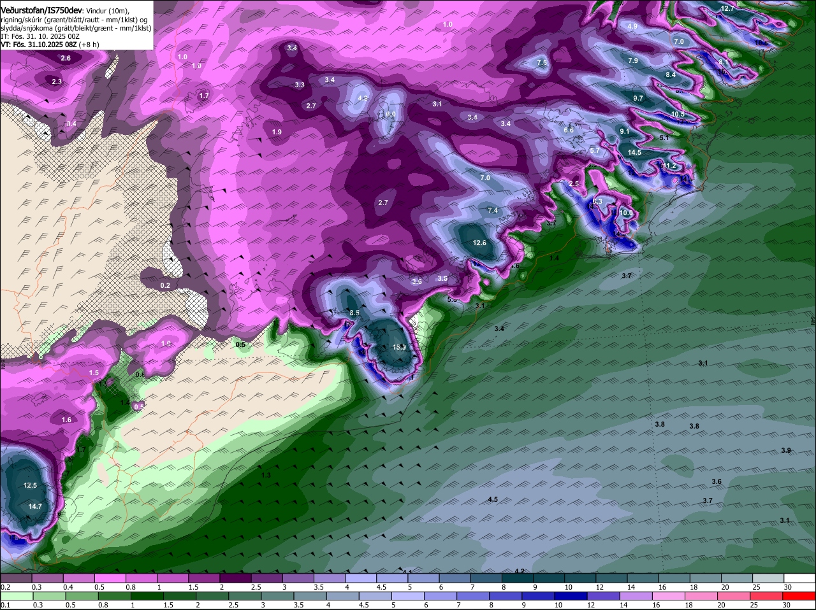Click the 15.9 precipitation value on the map
Screen dimensions: 816x610
tap(399, 347)
